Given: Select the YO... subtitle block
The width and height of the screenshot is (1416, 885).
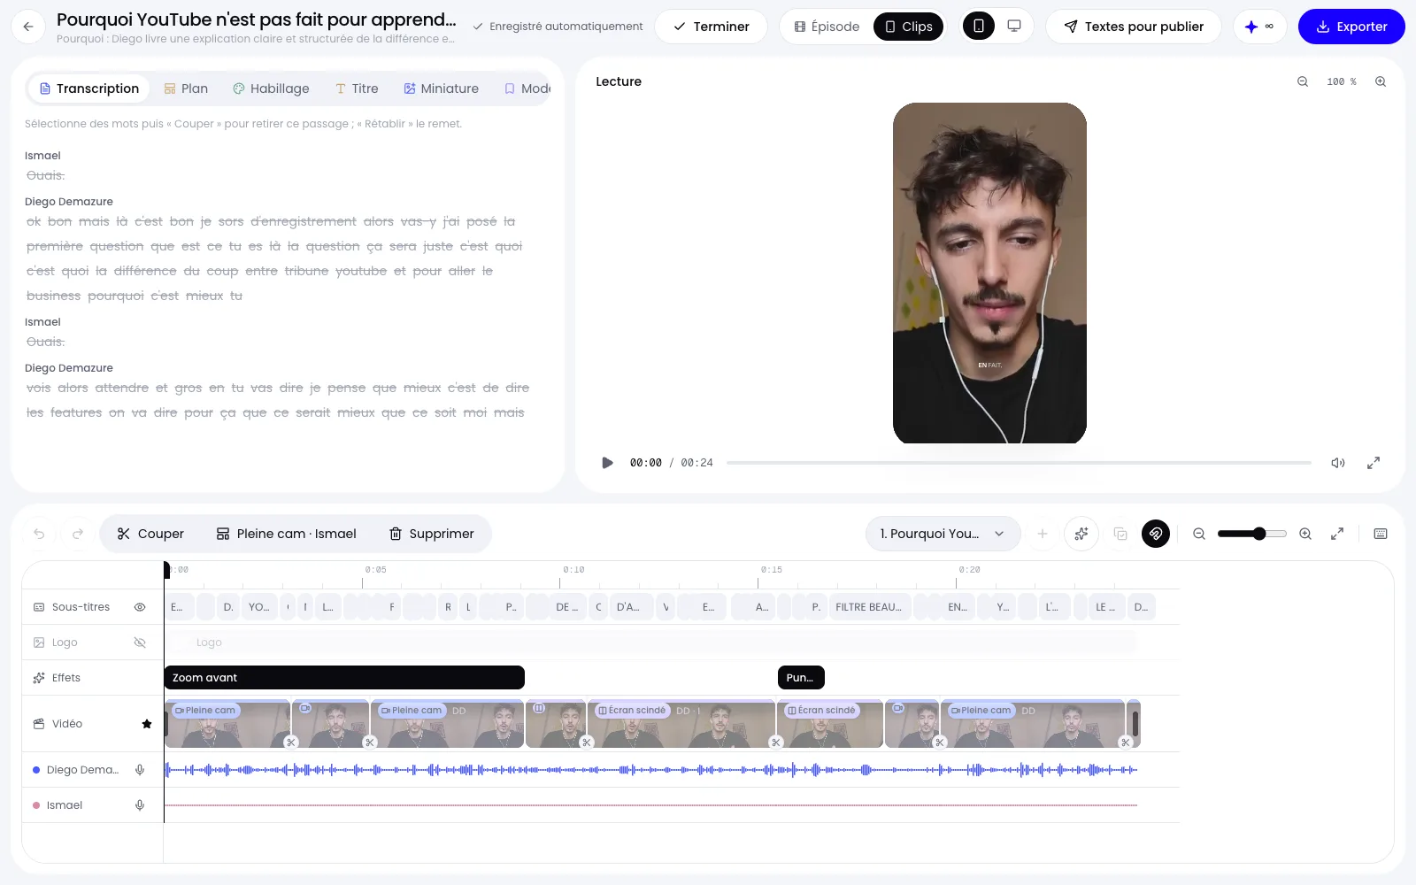Looking at the screenshot, I should [x=258, y=607].
